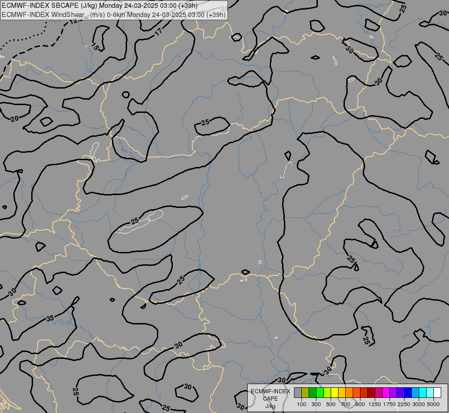Click the 35 wind shear contour label
This screenshot has height=413, width=449.
coord(50,318)
